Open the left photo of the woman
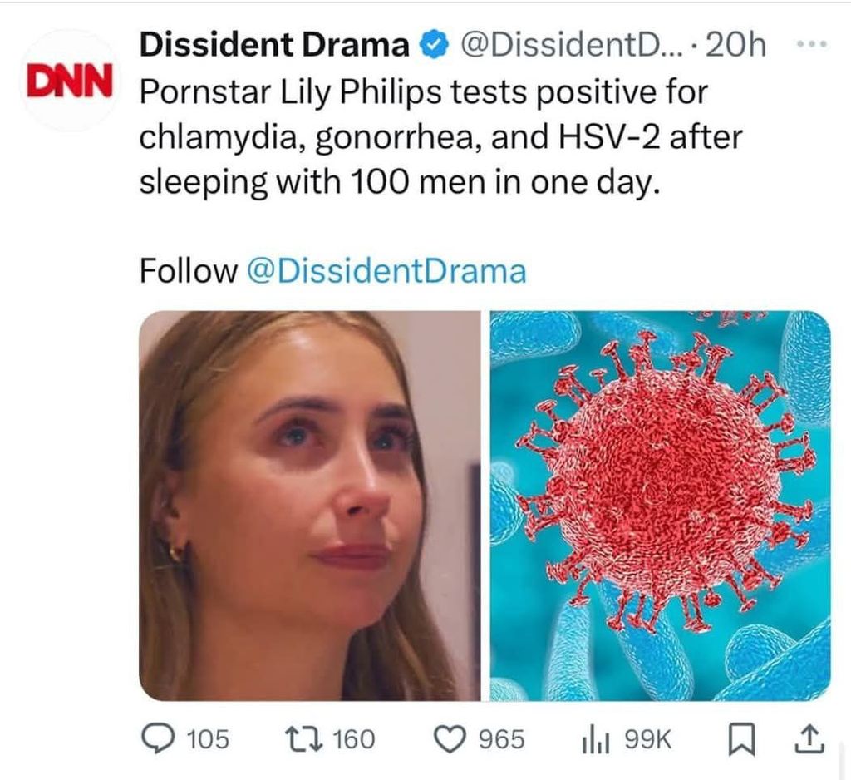Image resolution: width=851 pixels, height=780 pixels. coord(309,506)
